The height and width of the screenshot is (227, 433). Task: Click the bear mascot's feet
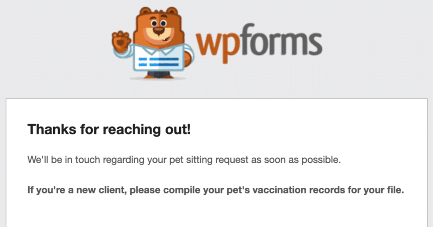click(x=158, y=75)
